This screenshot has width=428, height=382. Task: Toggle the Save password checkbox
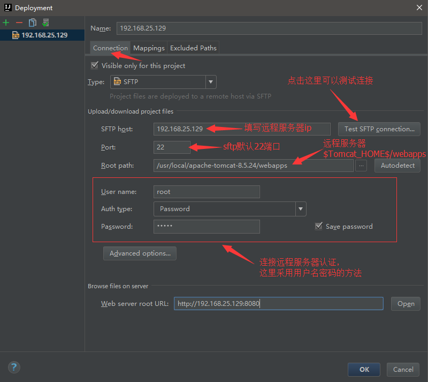[x=318, y=226]
